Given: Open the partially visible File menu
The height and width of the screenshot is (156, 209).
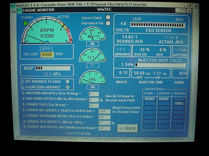Looking at the screenshot, I should tap(14, 12).
